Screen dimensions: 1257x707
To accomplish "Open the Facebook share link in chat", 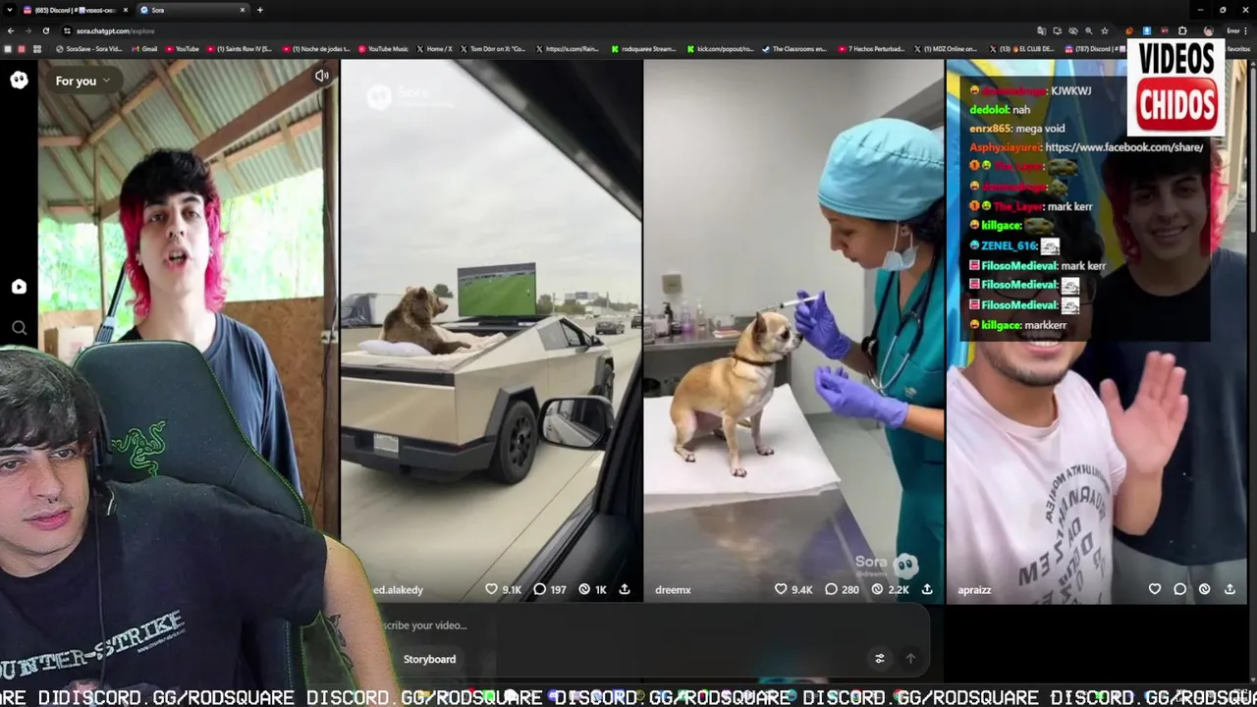I will point(1123,147).
